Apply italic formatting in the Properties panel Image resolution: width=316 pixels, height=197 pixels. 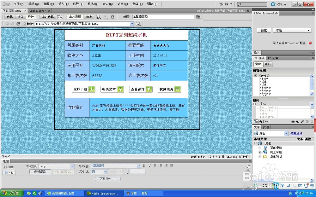click(x=150, y=165)
